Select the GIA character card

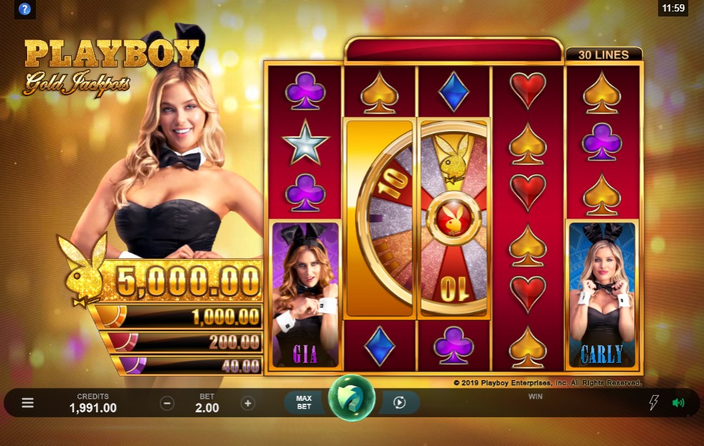pyautogui.click(x=305, y=295)
